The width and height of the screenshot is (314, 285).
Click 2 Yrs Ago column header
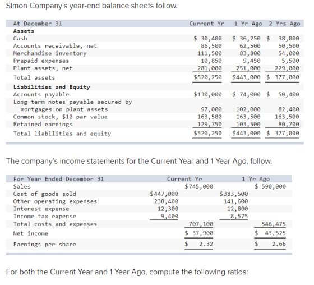(x=284, y=24)
